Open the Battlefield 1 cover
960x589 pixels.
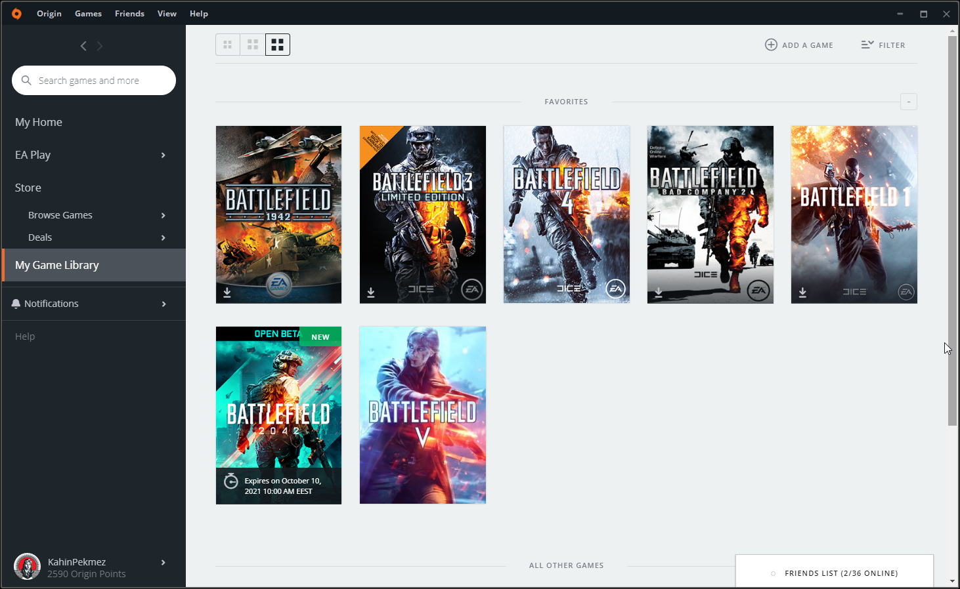point(854,214)
